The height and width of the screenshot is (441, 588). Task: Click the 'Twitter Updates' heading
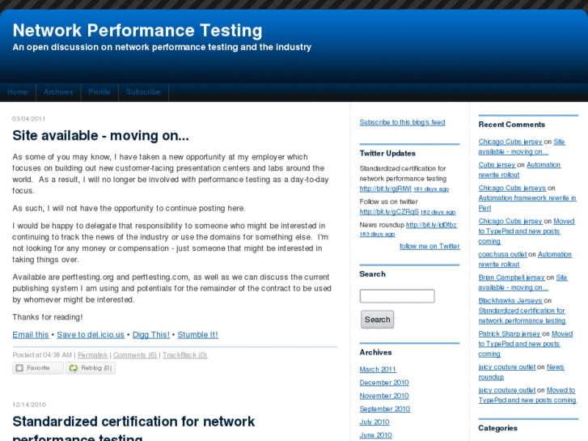click(387, 153)
